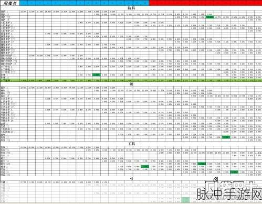Click the 剑 section header

pyautogui.click(x=131, y=84)
